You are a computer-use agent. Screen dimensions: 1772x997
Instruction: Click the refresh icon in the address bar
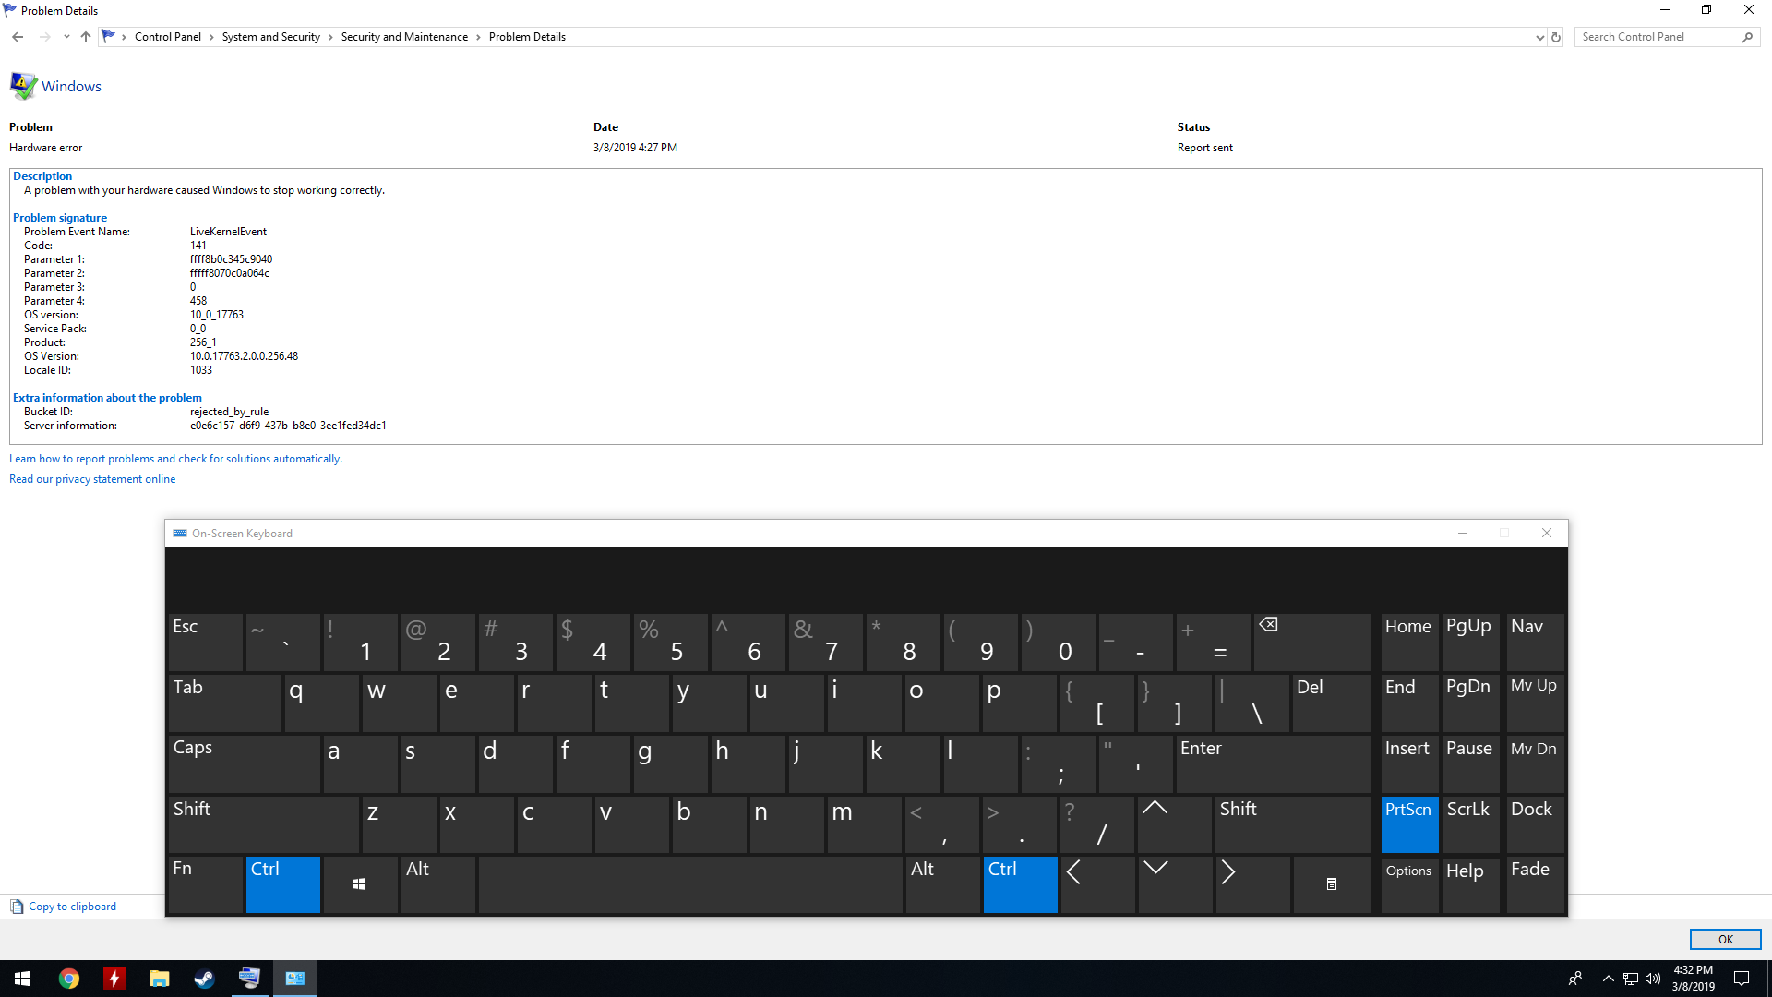coord(1556,37)
